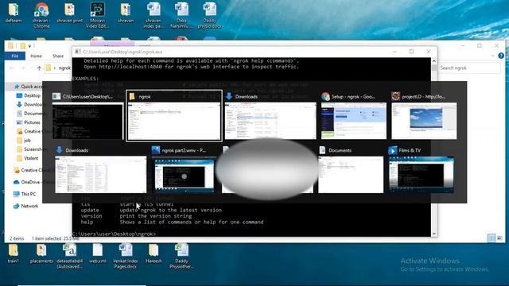Open the Share ribbon tab in Explorer
This screenshot has width=509, height=286.
pyautogui.click(x=58, y=56)
